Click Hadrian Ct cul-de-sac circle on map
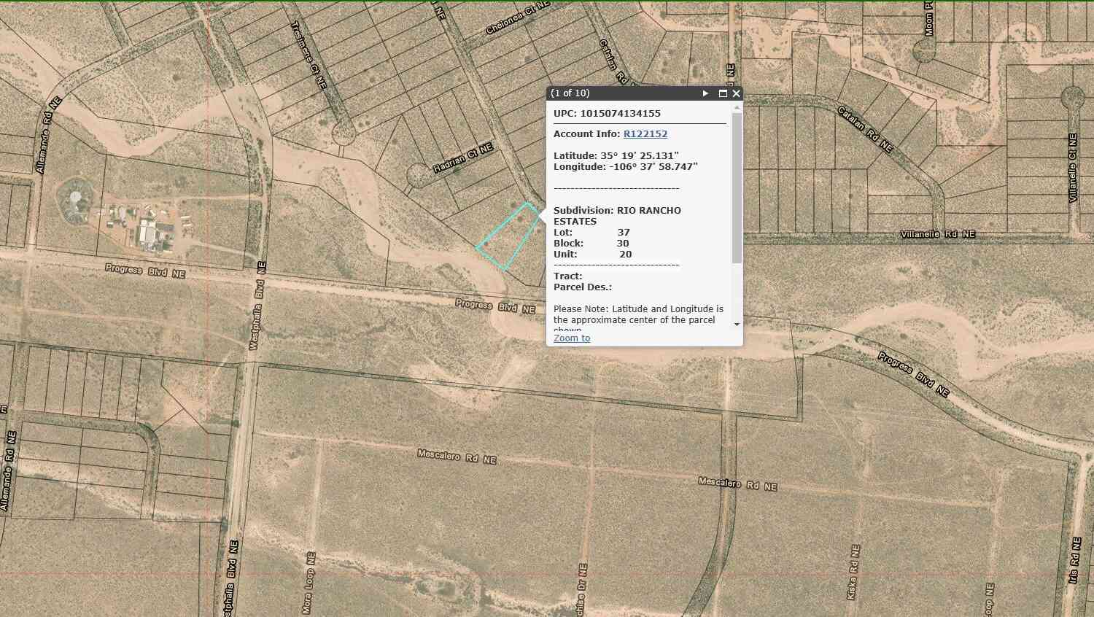1094x617 pixels. (418, 175)
